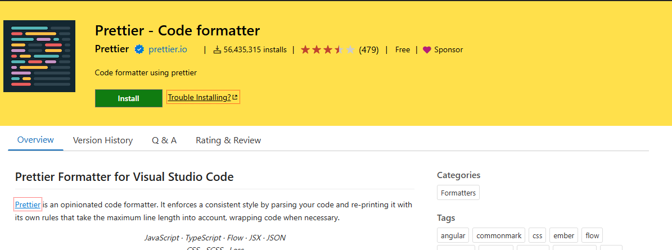Screen dimensions: 672x250
Task: Click the green Install button
Action: 129,98
